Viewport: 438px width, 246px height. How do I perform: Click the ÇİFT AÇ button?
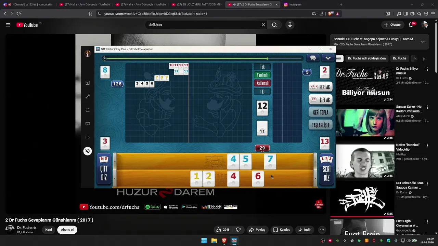tap(320, 100)
